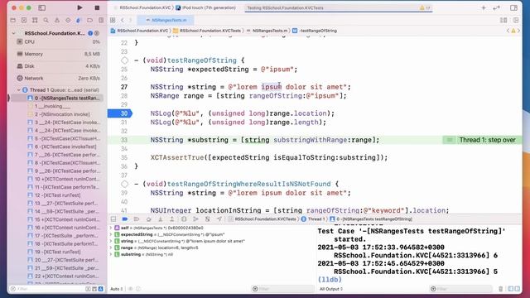Collapse the Thread 1 disclosure triangle
This screenshot has height=298, width=530.
click(18, 90)
